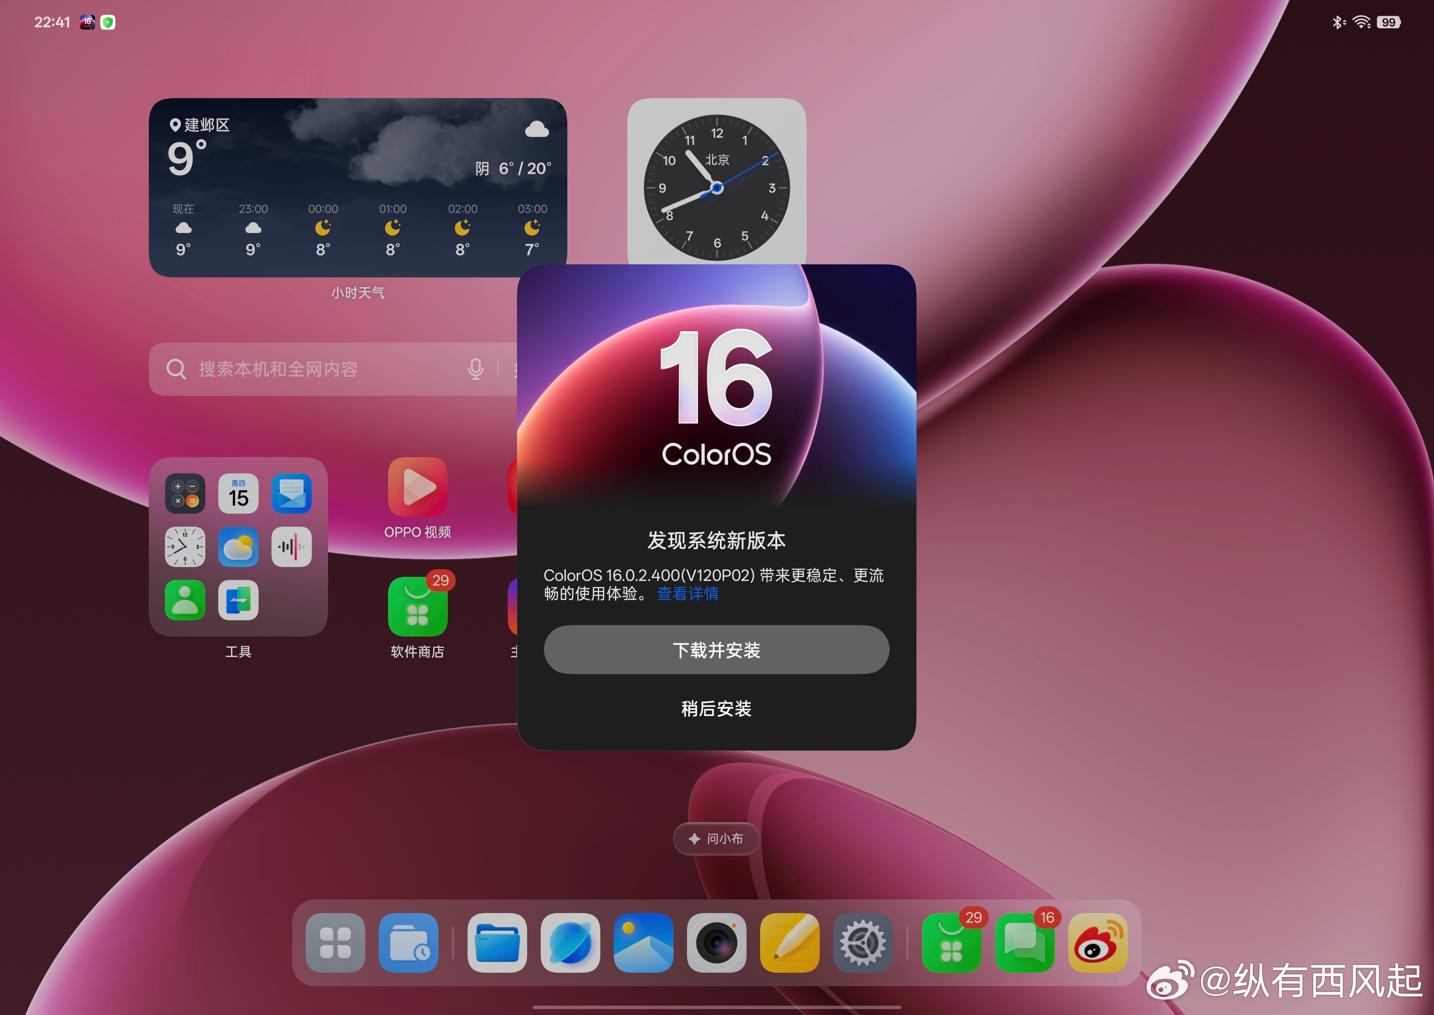Open the Settings gear in dock

pos(863,943)
